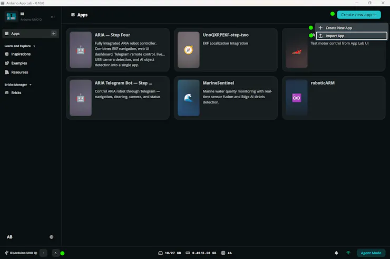Click the Examples sidebar icon

(x=7, y=63)
